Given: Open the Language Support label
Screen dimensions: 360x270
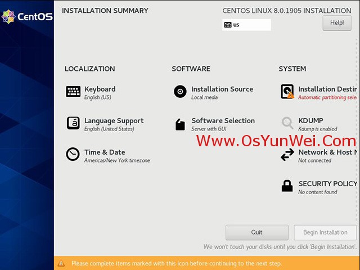Looking at the screenshot, I should 114,121.
